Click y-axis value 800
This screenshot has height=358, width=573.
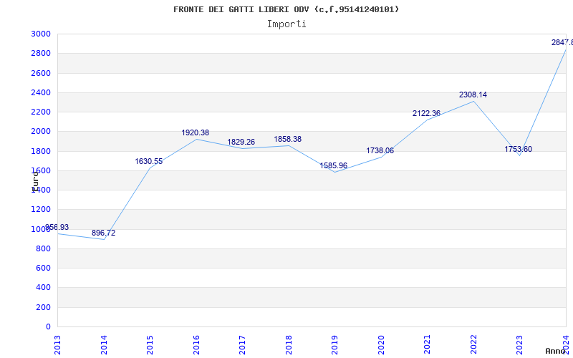click(x=43, y=248)
